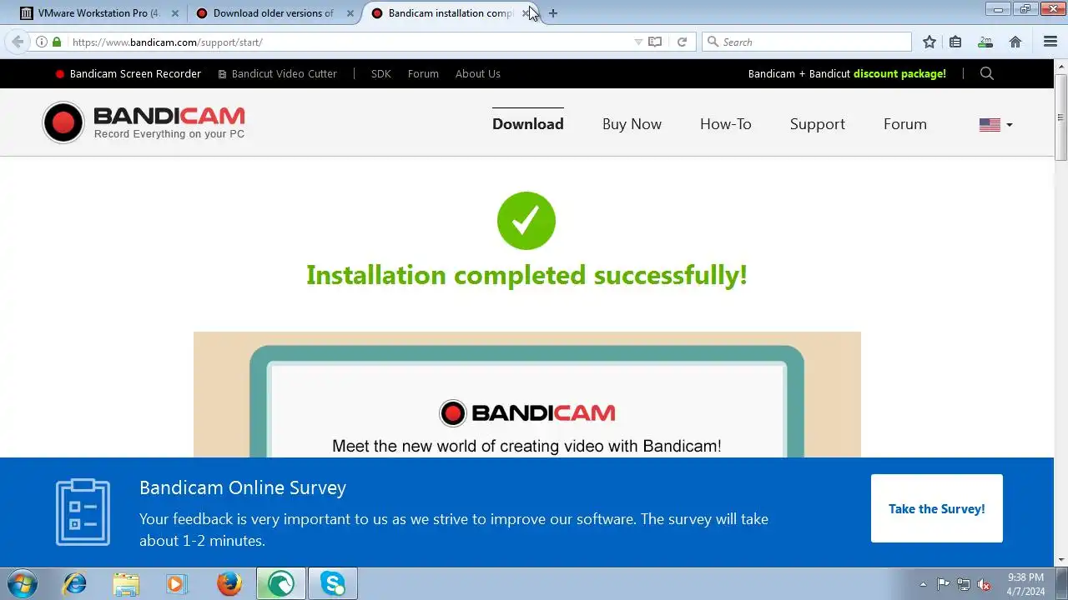
Task: Open the About Us link
Action: 478,73
